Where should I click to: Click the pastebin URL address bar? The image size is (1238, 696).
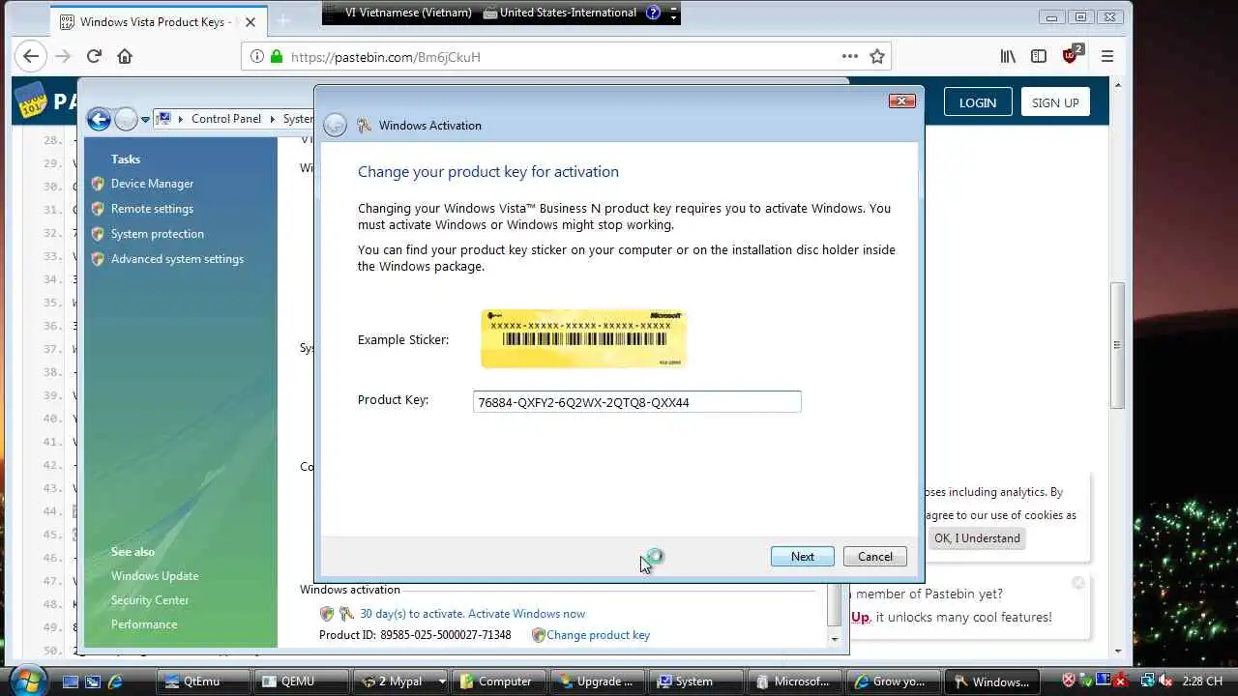566,56
